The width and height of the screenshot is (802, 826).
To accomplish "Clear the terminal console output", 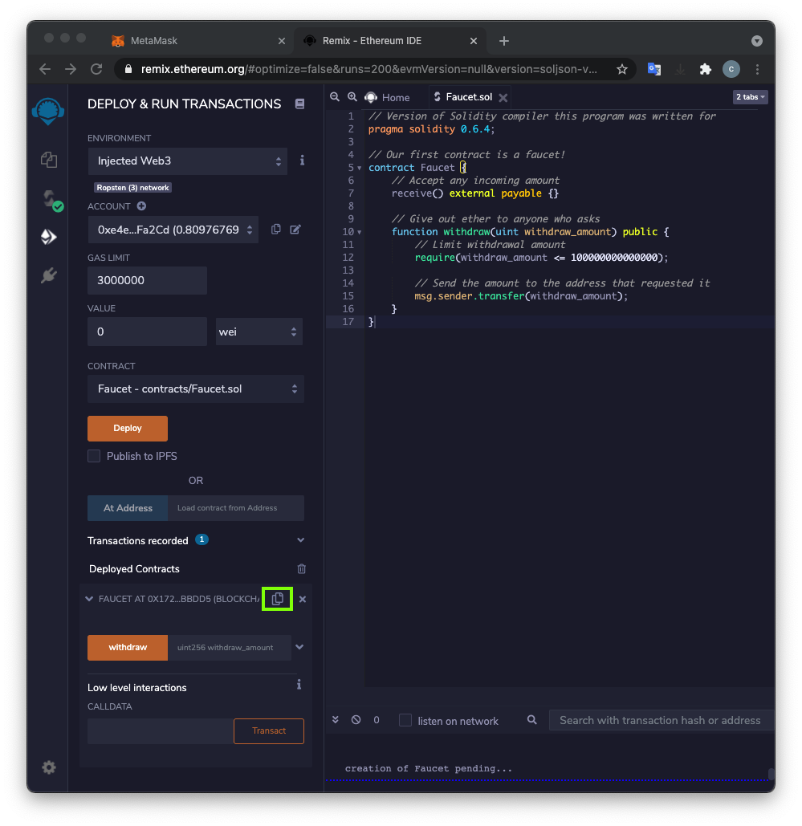I will [x=356, y=720].
